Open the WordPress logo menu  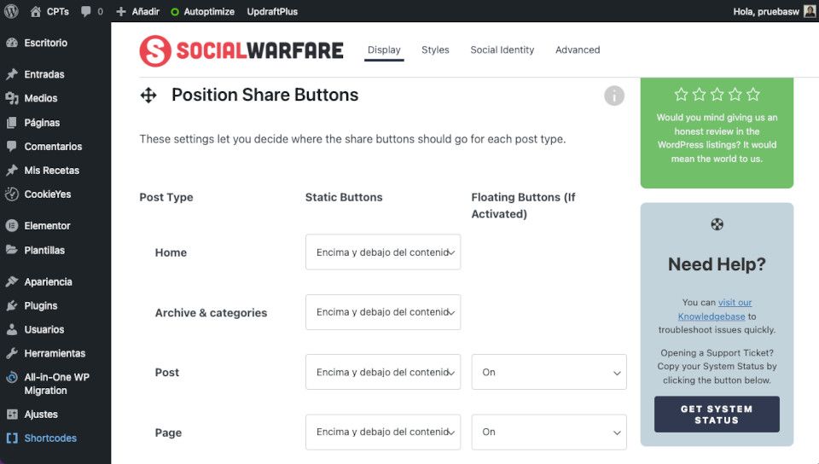tap(11, 11)
